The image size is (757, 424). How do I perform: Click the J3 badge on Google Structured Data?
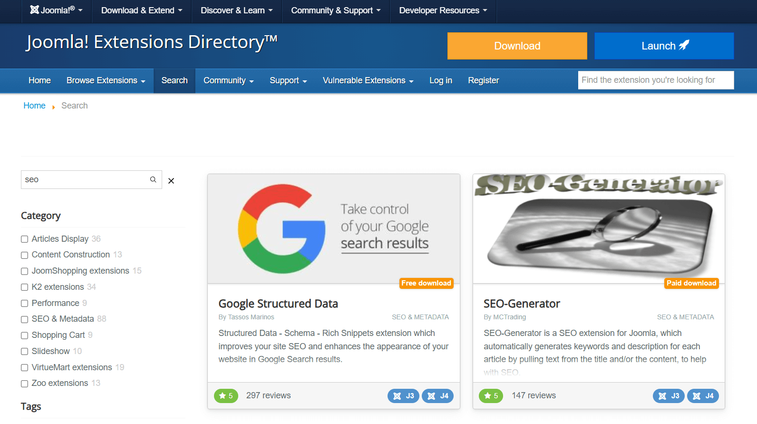[403, 396]
